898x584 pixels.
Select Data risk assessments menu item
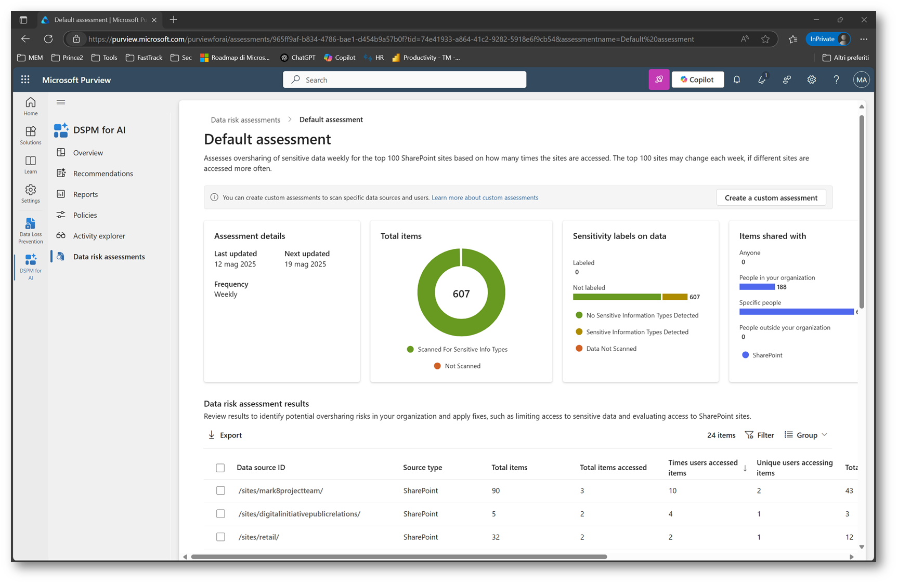[x=109, y=257]
